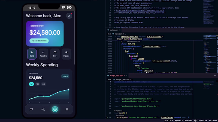Open the analytics tab in bottom nav
Screen dimensions: 218x122
point(43,109)
